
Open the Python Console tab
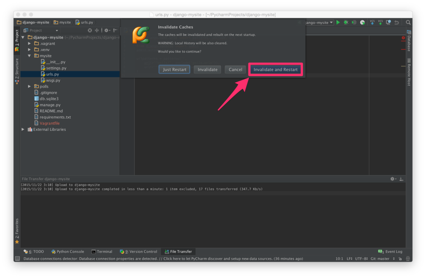coord(68,252)
